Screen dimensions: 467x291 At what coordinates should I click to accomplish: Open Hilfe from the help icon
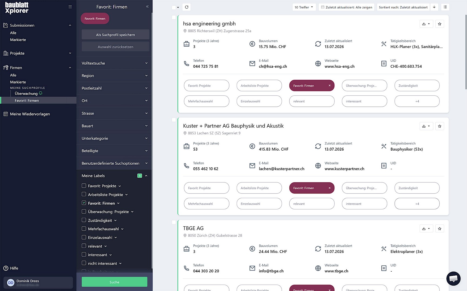click(x=6, y=268)
